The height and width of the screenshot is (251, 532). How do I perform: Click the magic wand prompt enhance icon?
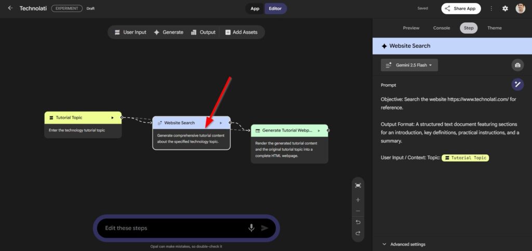(517, 84)
